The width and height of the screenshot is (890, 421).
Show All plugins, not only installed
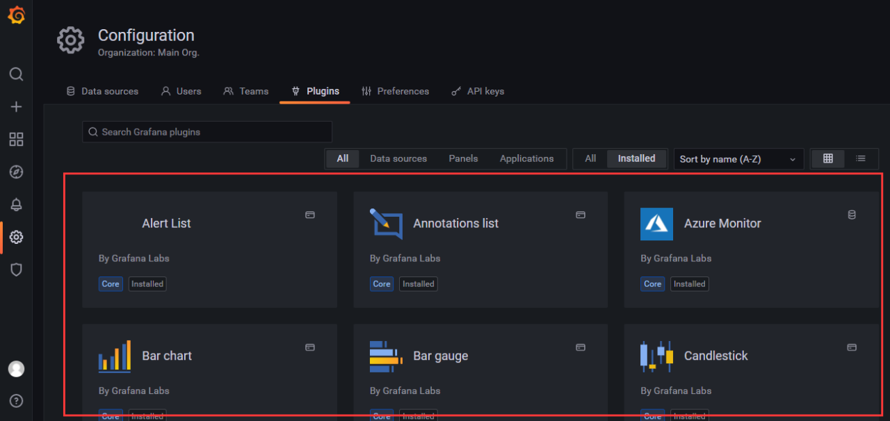pyautogui.click(x=590, y=158)
